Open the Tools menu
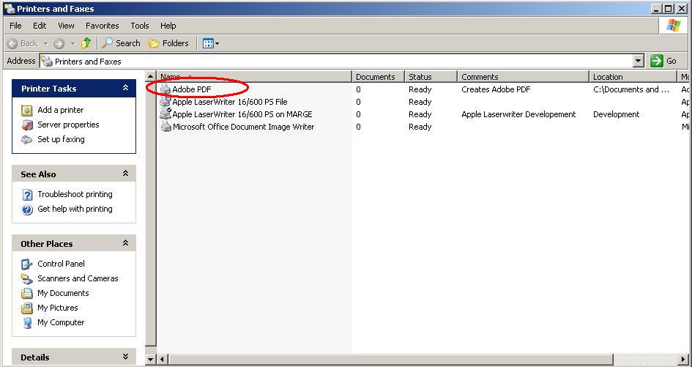This screenshot has width=692, height=367. pos(140,25)
